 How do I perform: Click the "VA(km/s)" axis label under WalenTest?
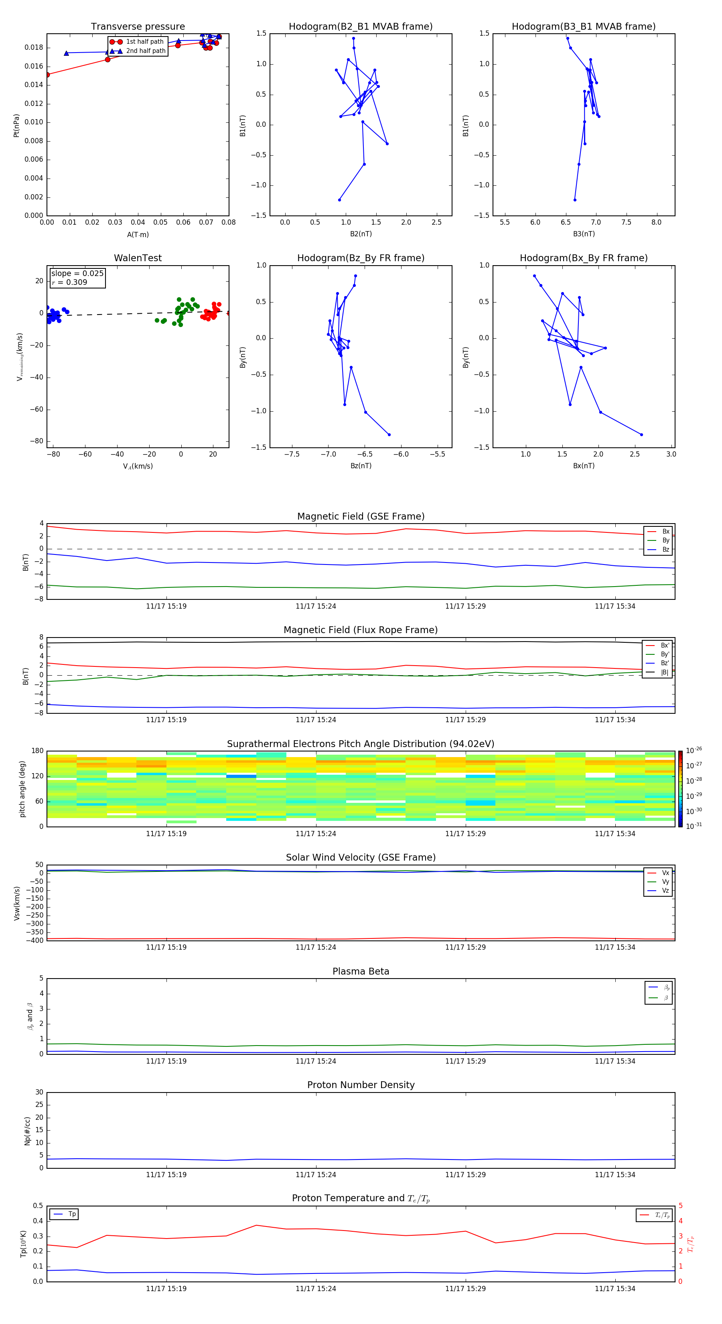pyautogui.click(x=138, y=466)
